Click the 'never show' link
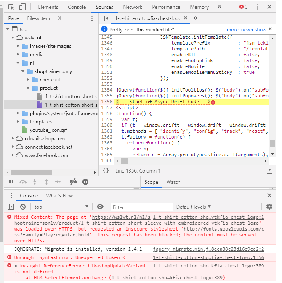282x283 pixels. coord(254,30)
